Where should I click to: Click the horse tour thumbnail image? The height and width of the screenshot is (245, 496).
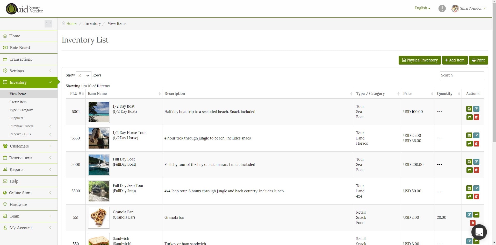point(98,138)
